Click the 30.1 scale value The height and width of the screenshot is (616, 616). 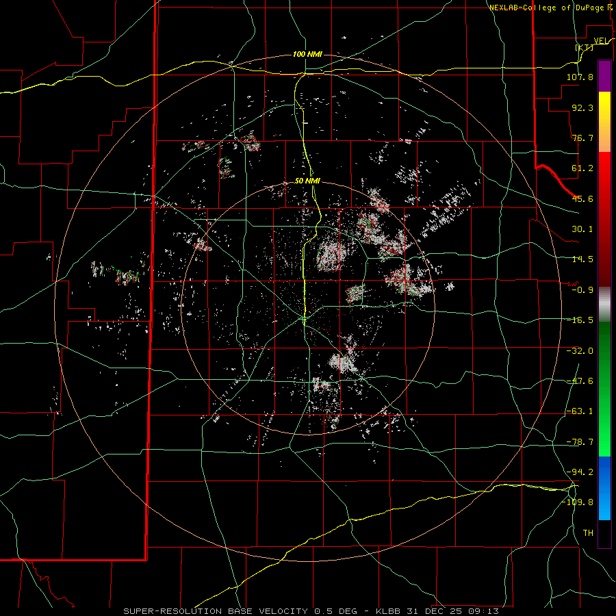[x=582, y=229]
